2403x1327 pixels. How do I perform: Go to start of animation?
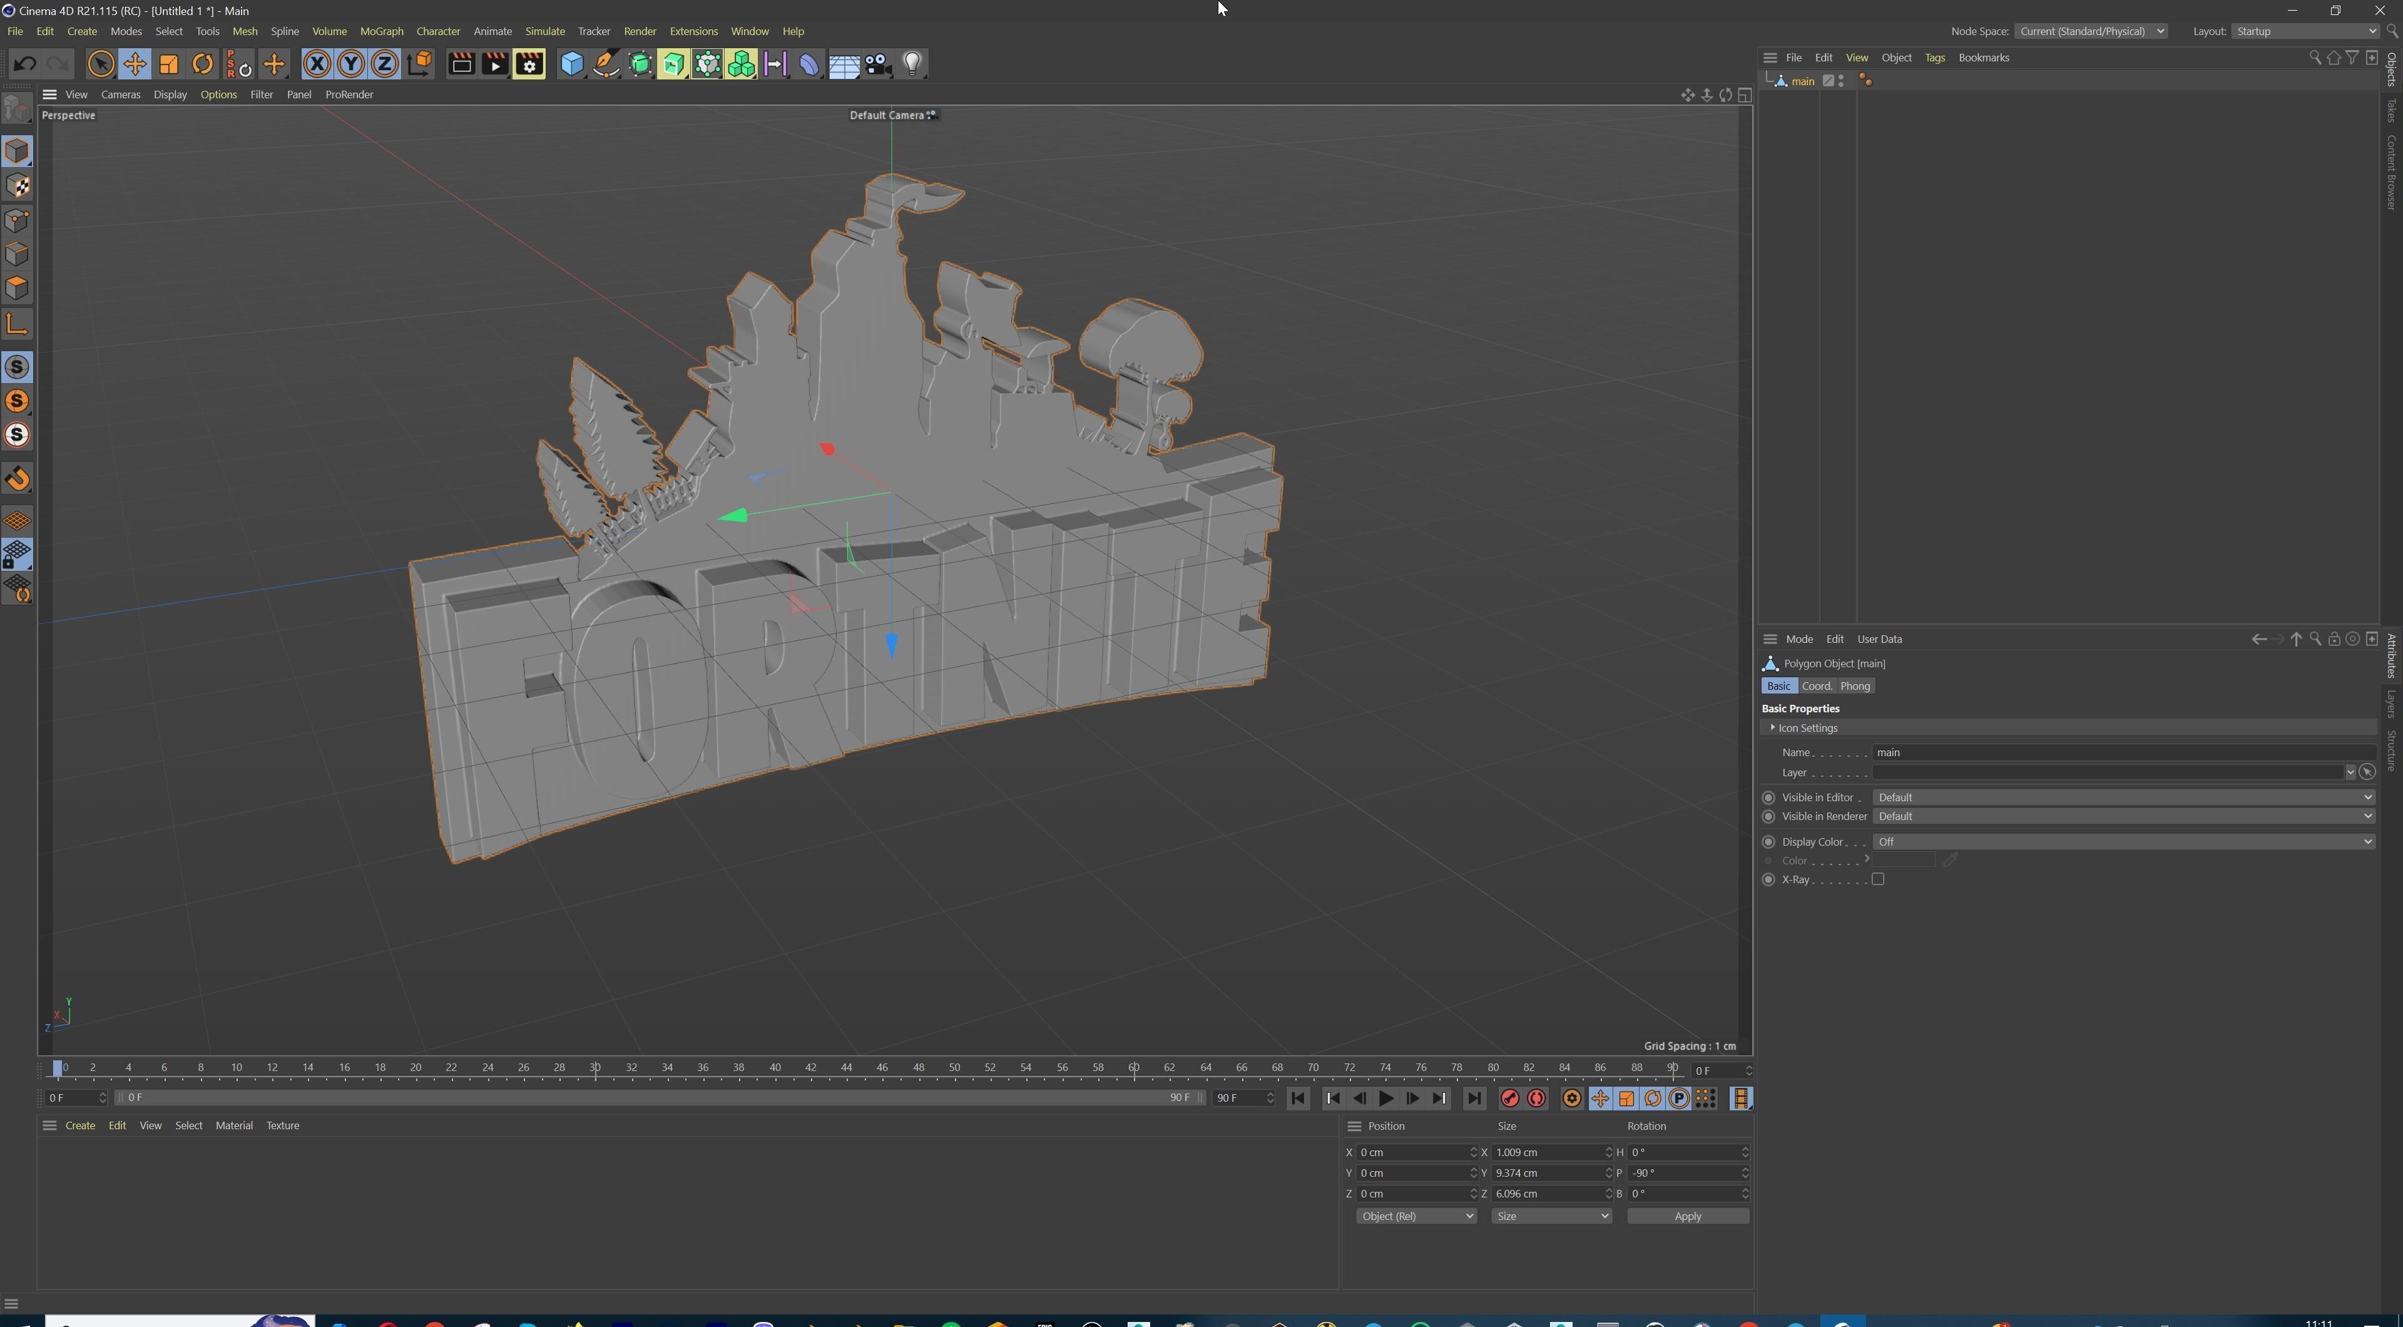(1298, 1099)
